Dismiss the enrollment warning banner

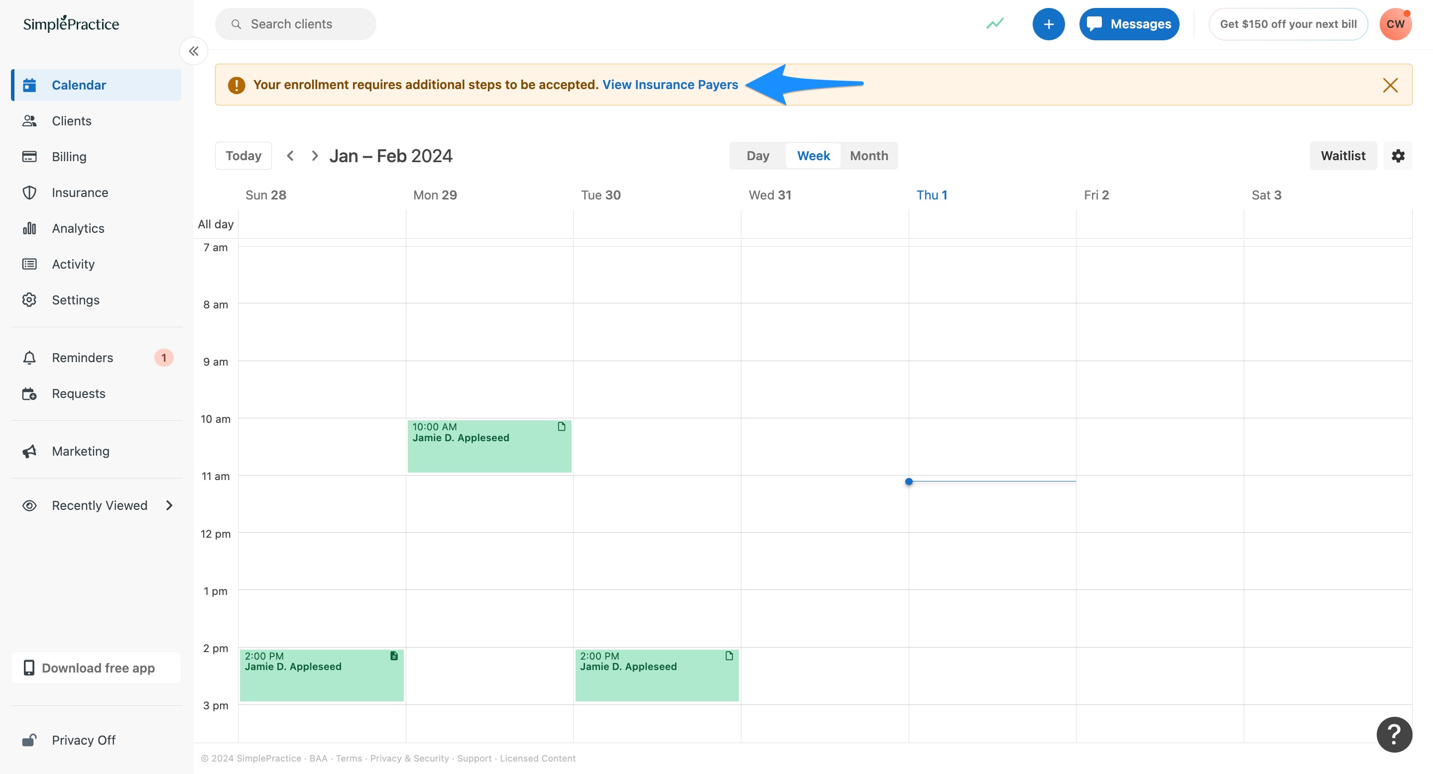tap(1390, 85)
